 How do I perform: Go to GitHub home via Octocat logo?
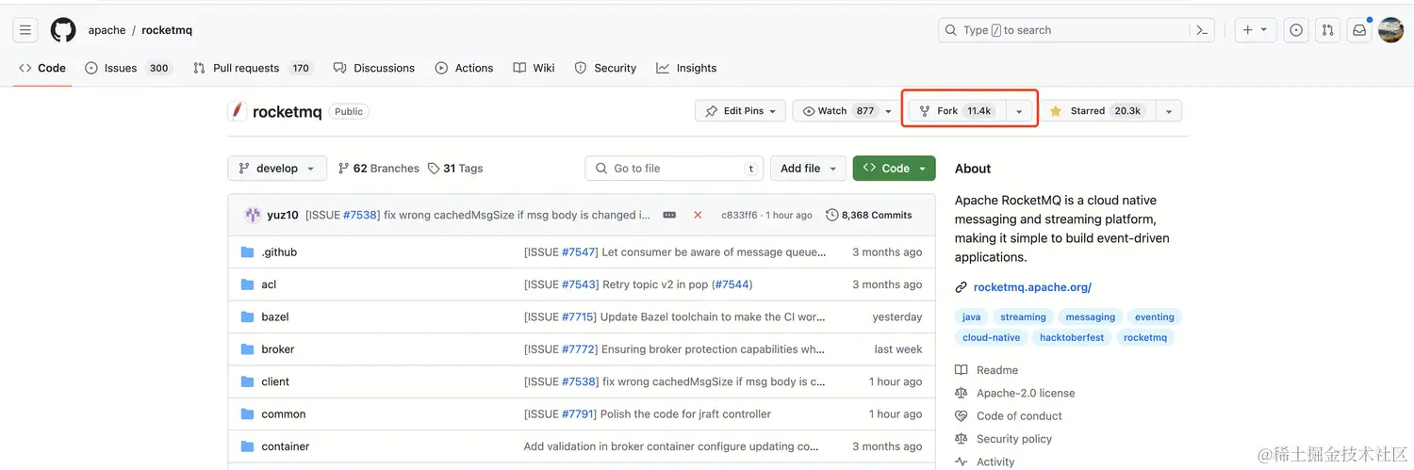point(63,30)
